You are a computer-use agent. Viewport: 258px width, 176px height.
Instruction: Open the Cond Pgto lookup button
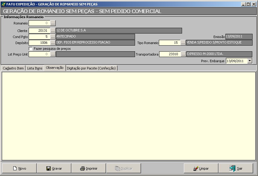(x=53, y=37)
